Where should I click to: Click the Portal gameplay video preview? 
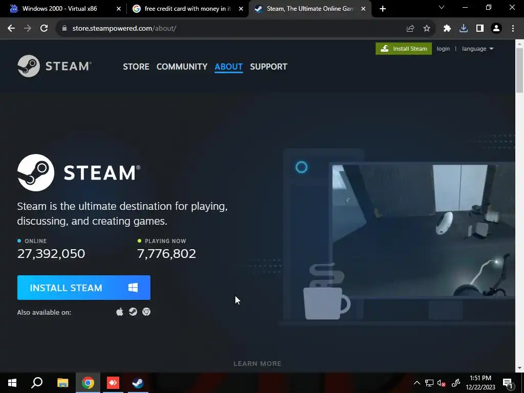(x=424, y=229)
